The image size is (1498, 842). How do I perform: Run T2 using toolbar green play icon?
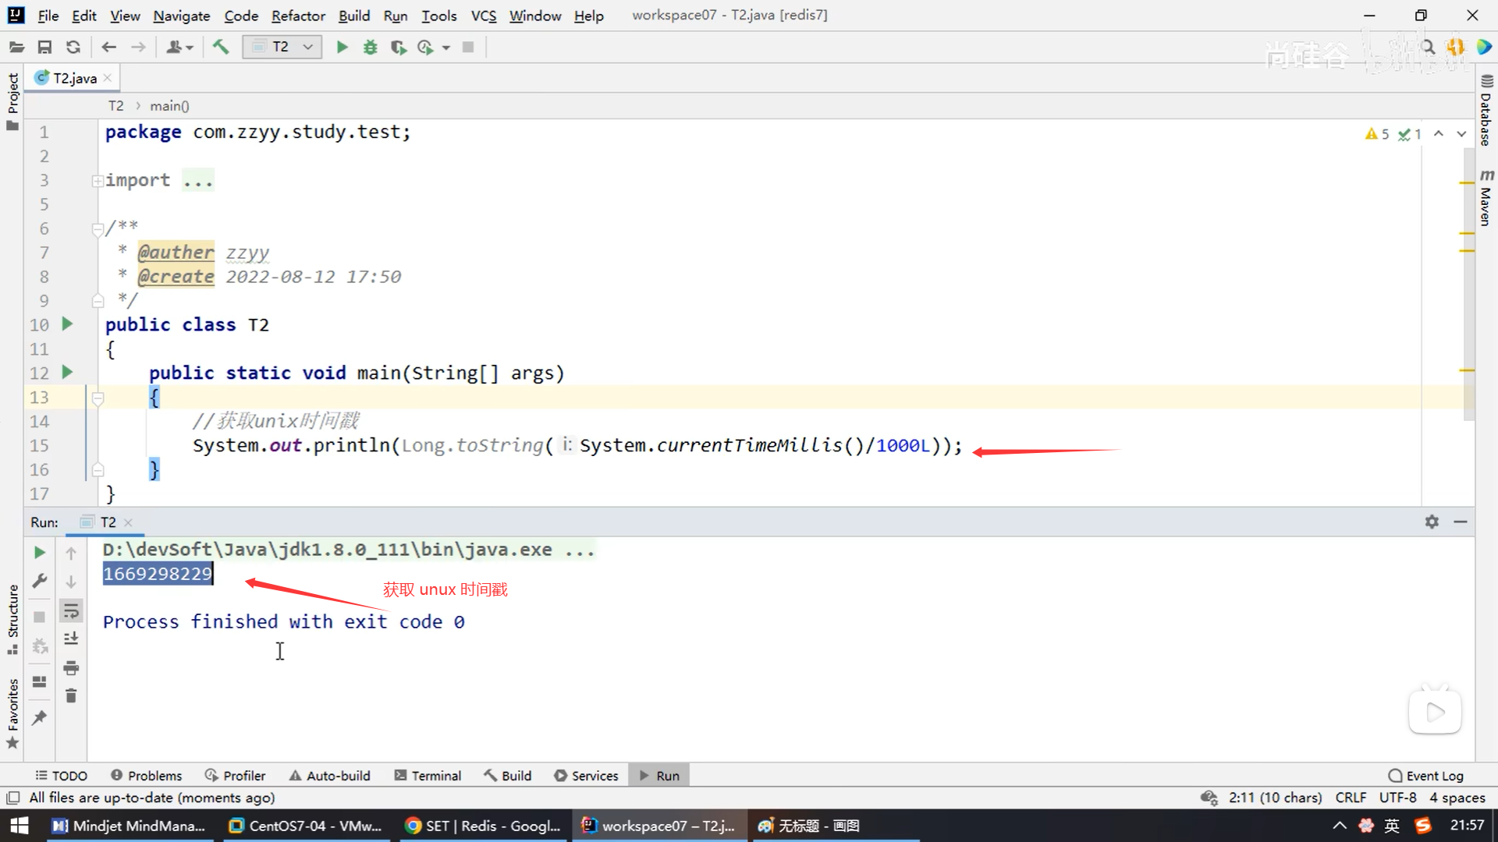coord(342,48)
